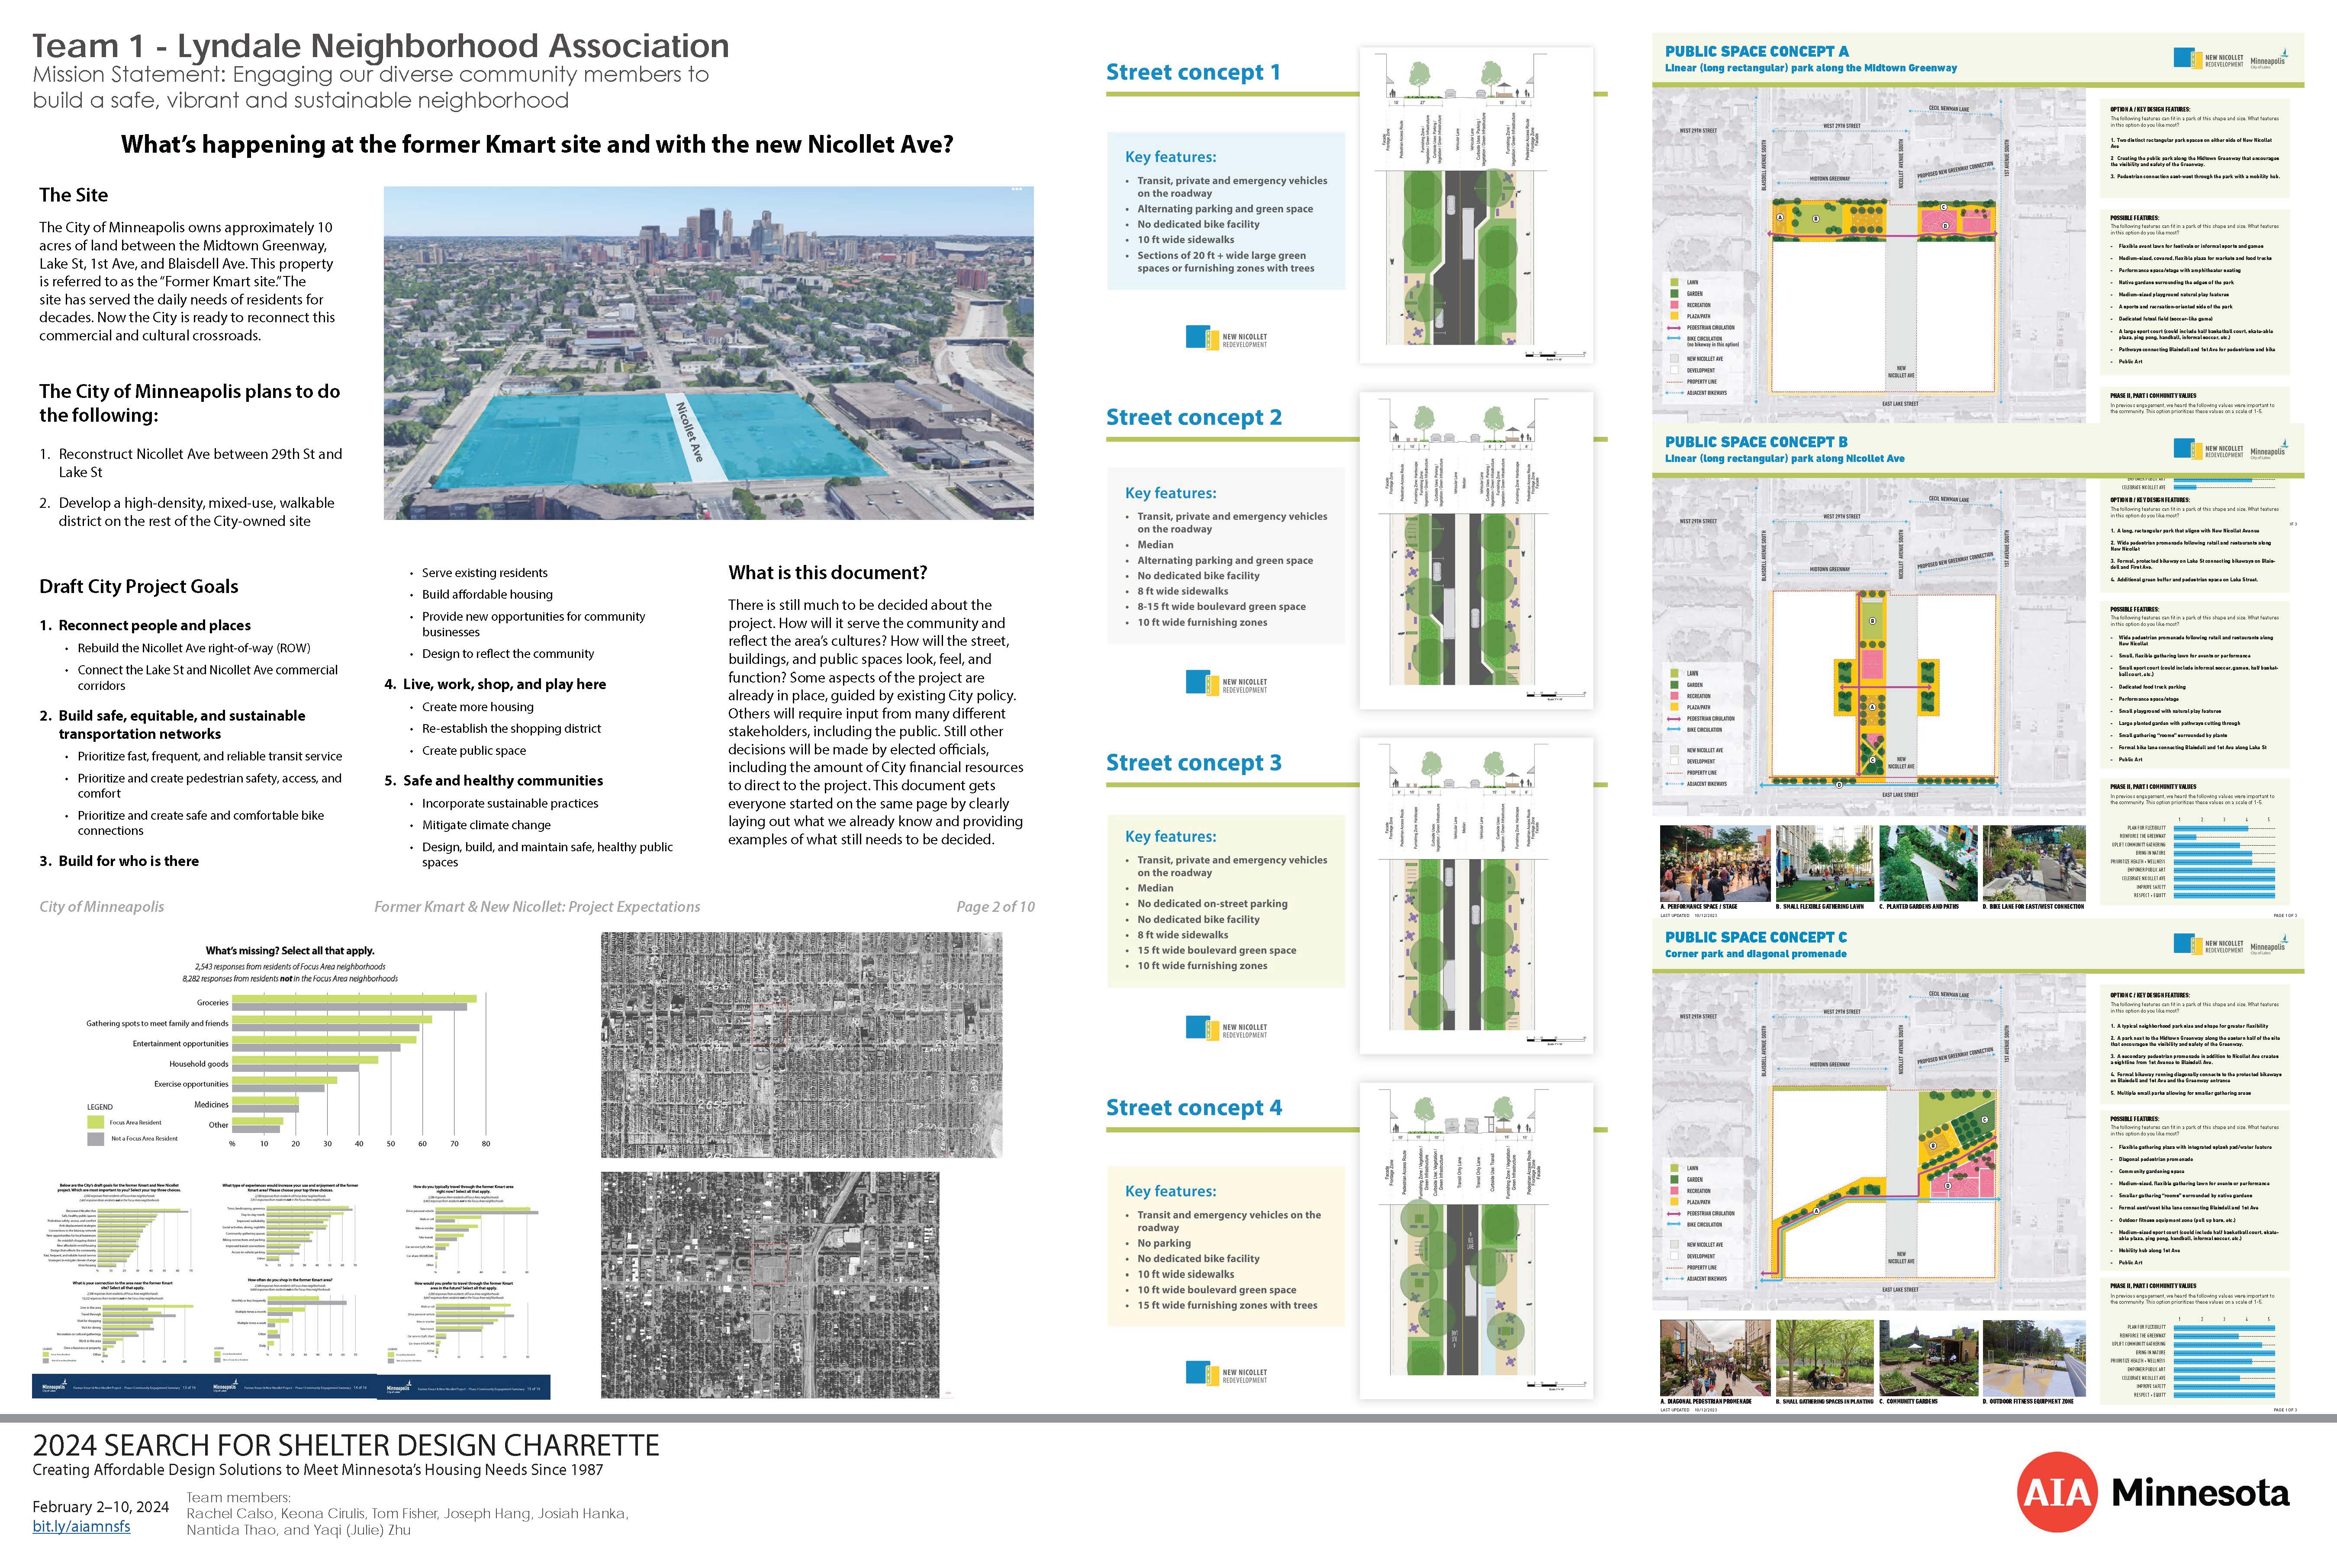
Task: Click 'What's missing? Select all that apply.' chart title
Action: tap(290, 951)
